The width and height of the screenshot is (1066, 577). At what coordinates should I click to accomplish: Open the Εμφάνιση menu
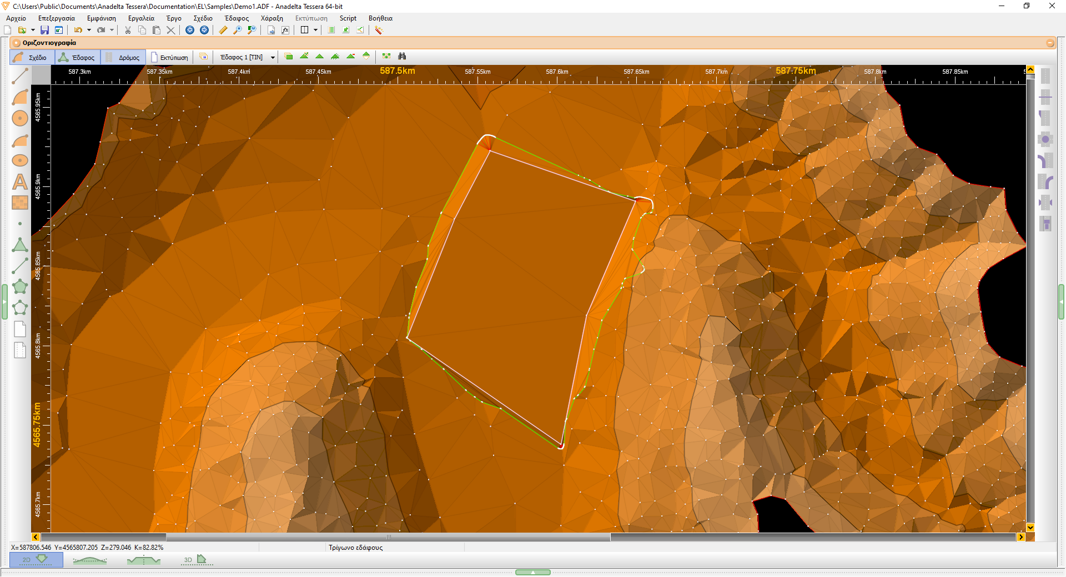pos(102,18)
